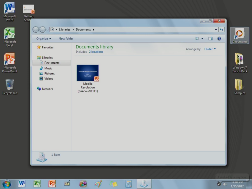Screen dimensions: 252x189
Task: Go back with the Explorer Back button
Action: tap(36, 30)
